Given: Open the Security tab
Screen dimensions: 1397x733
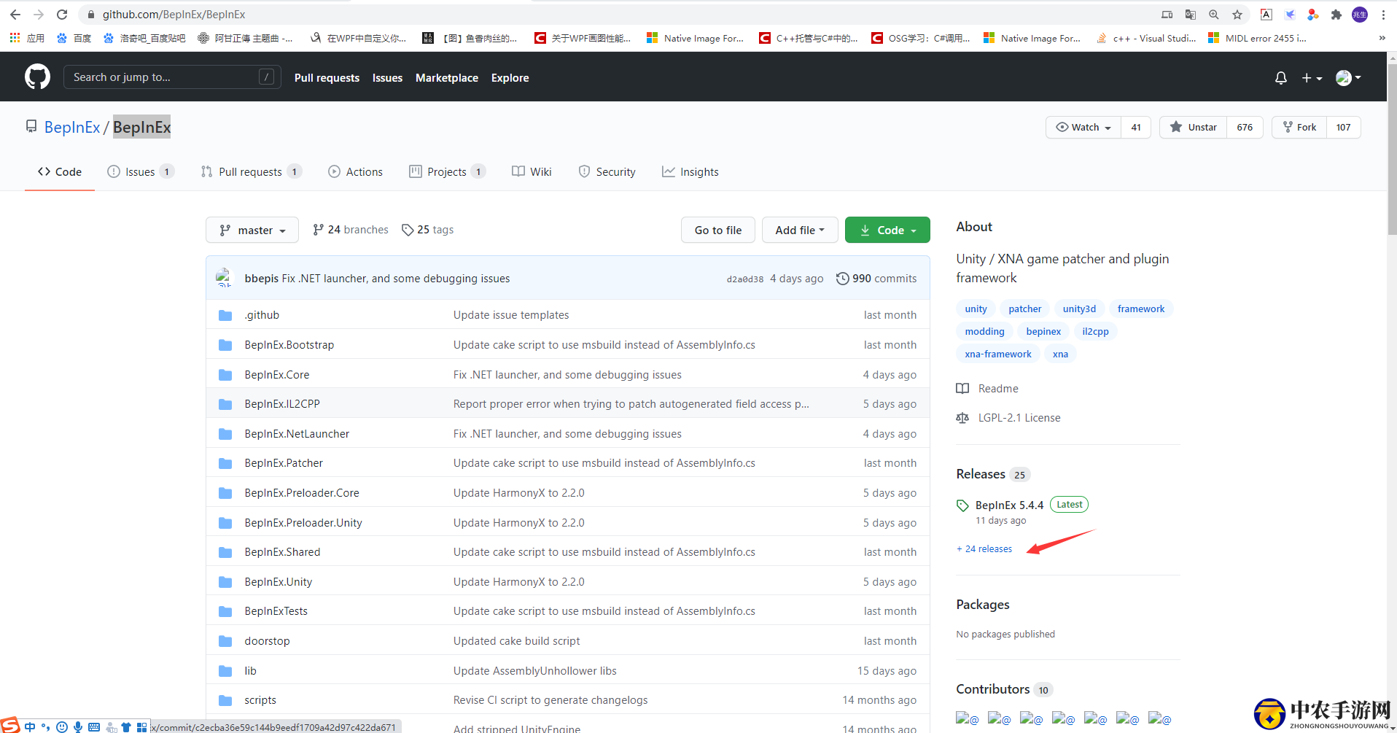Looking at the screenshot, I should (x=607, y=172).
